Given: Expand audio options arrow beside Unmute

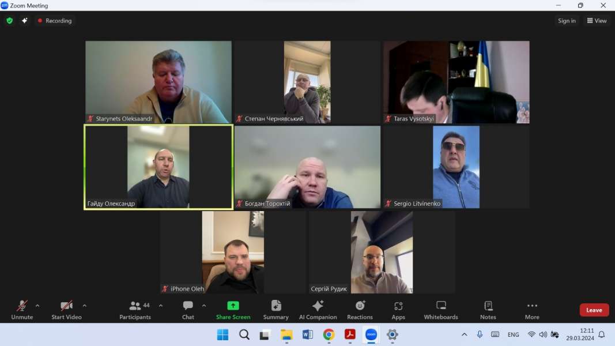Looking at the screenshot, I should pos(37,306).
